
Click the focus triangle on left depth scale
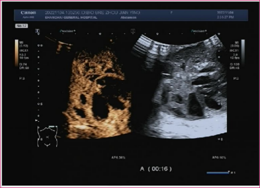coord(36,120)
